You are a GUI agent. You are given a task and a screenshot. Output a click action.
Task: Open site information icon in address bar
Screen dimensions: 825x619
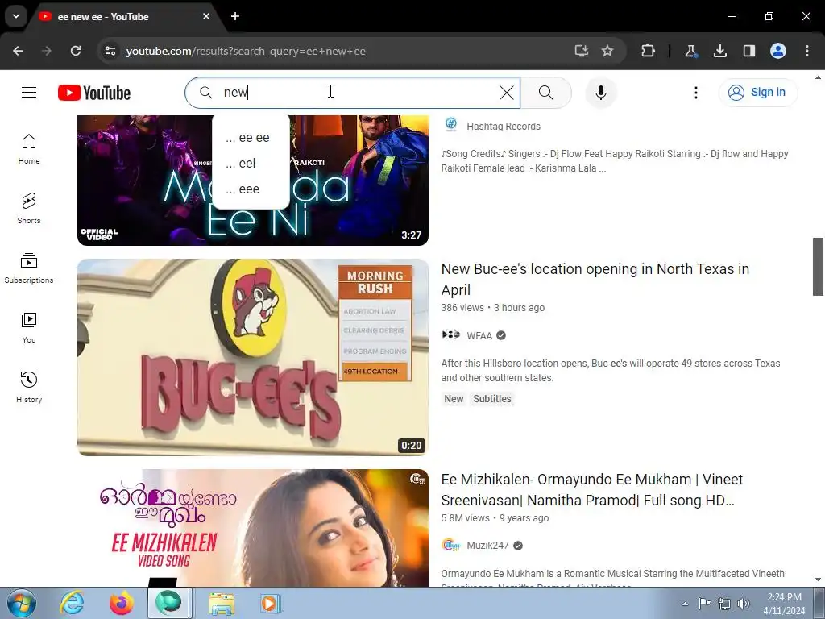110,51
